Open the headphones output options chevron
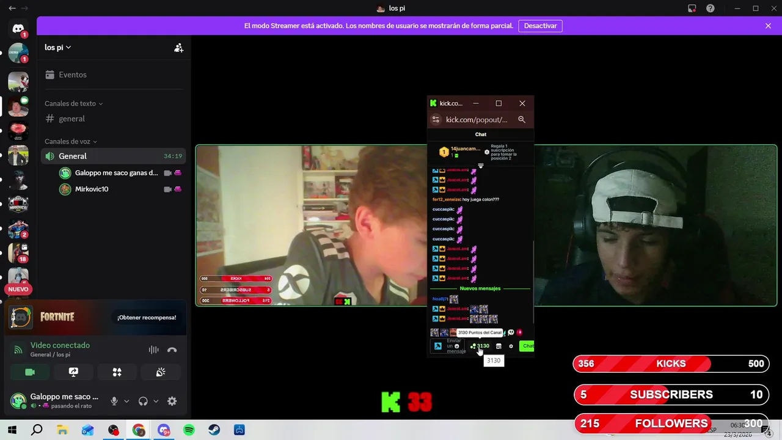The image size is (782, 440). (156, 402)
